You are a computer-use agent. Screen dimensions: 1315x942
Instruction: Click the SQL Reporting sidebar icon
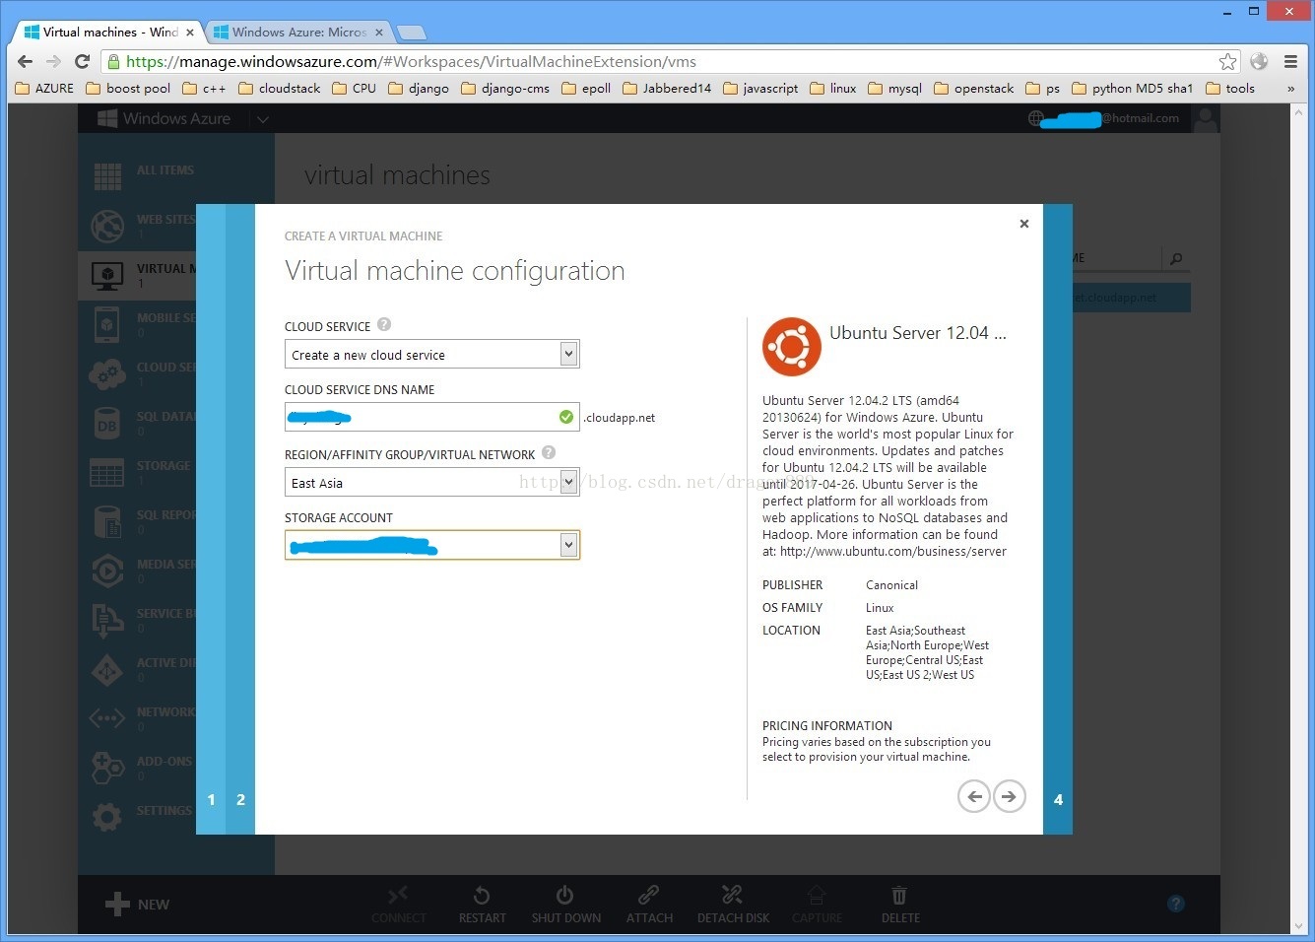[x=107, y=521]
